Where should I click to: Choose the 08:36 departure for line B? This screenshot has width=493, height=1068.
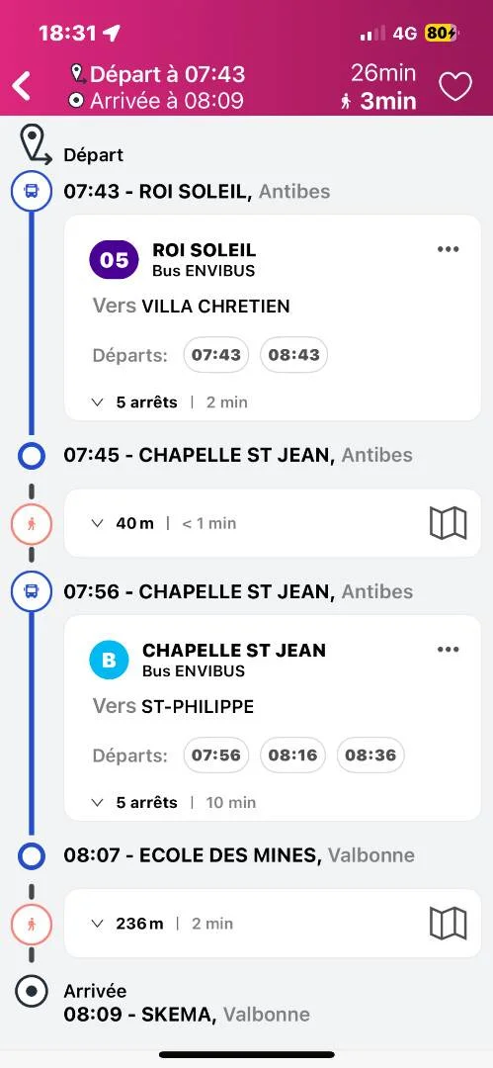(x=370, y=756)
